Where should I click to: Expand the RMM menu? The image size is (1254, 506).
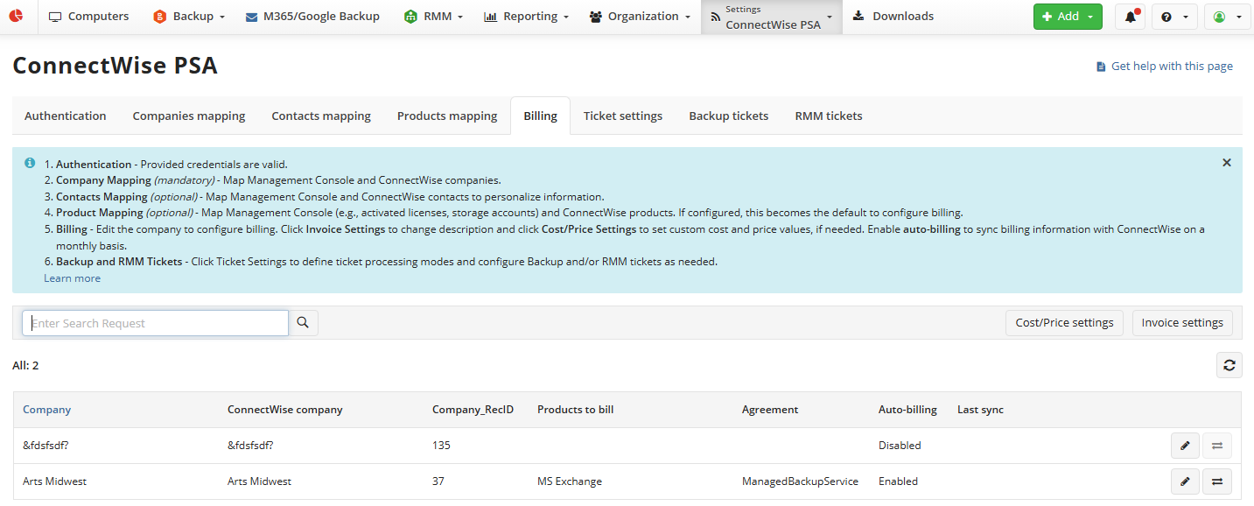point(433,17)
